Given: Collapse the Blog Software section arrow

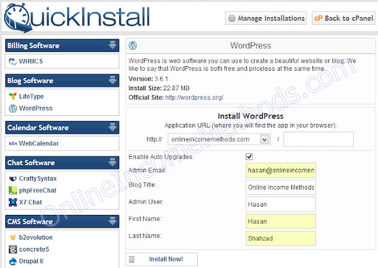Looking at the screenshot, I should [112, 80].
